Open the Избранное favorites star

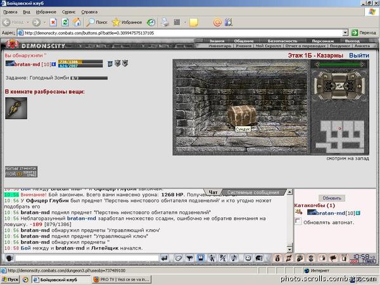pyautogui.click(x=127, y=23)
